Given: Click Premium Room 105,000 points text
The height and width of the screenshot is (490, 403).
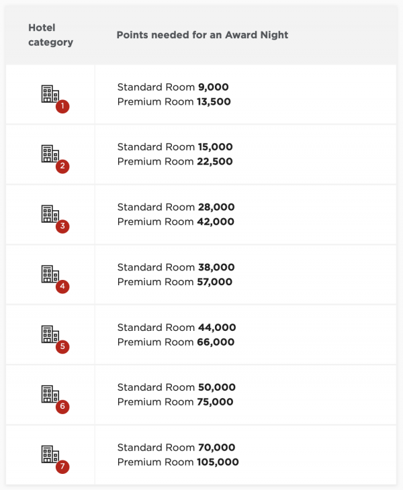Looking at the screenshot, I should click(178, 462).
